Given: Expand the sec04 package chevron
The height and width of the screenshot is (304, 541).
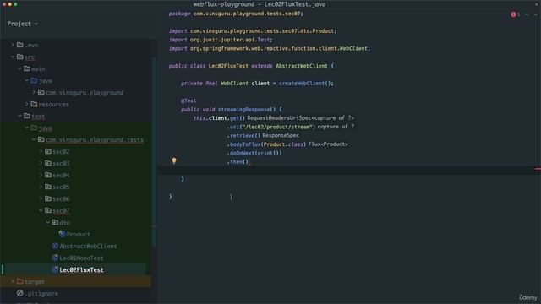Looking at the screenshot, I should coord(41,175).
